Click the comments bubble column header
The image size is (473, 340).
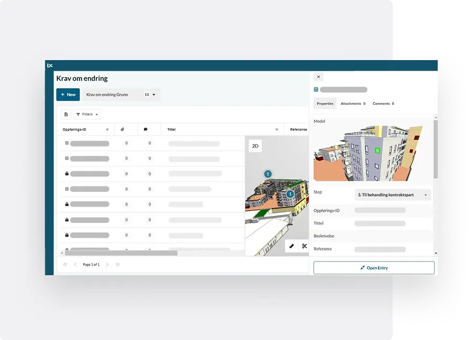[x=145, y=129]
